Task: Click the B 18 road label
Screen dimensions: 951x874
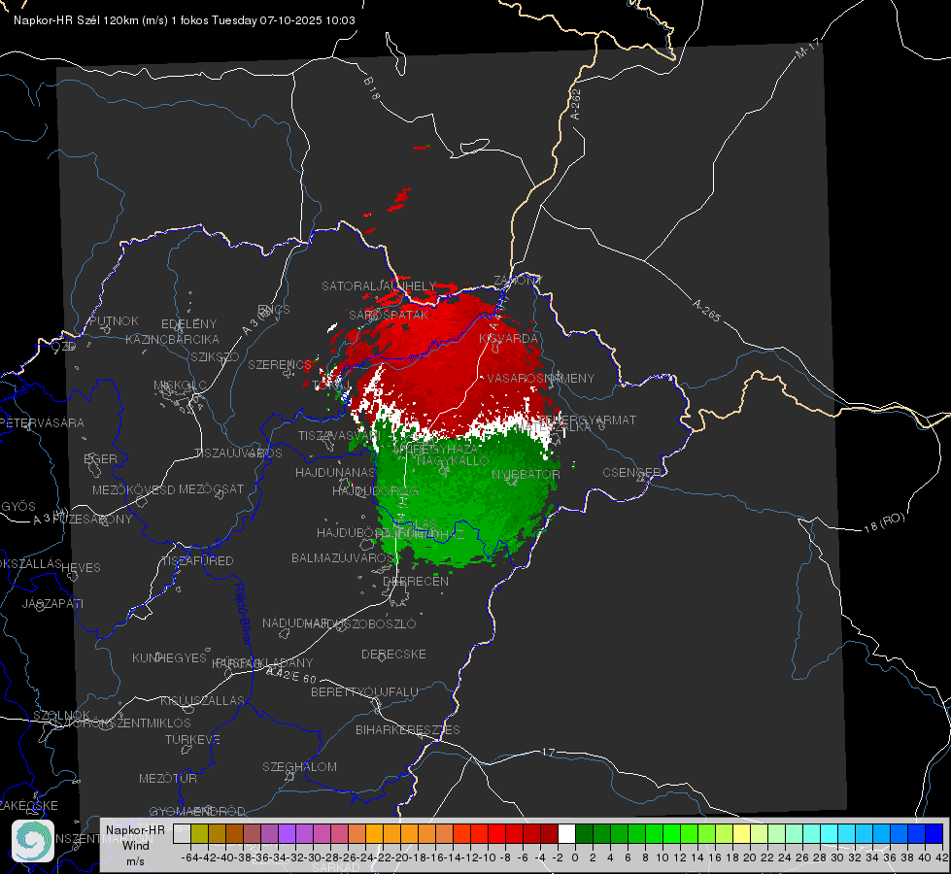Action: point(371,88)
